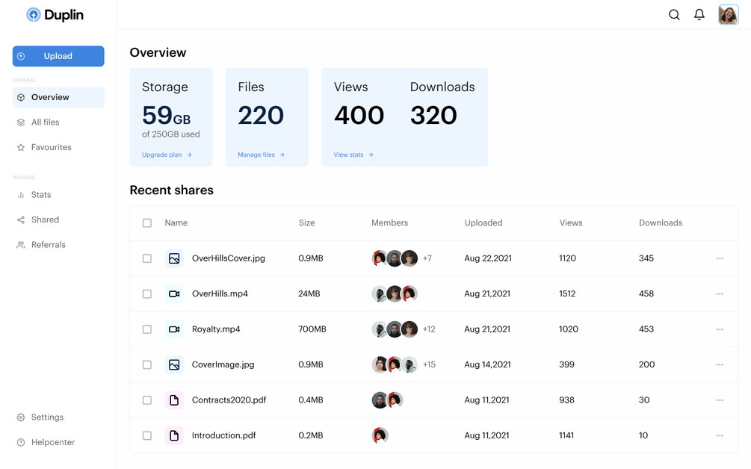The image size is (751, 469).
Task: Open the Helpcenter question mark icon
Action: pyautogui.click(x=21, y=442)
